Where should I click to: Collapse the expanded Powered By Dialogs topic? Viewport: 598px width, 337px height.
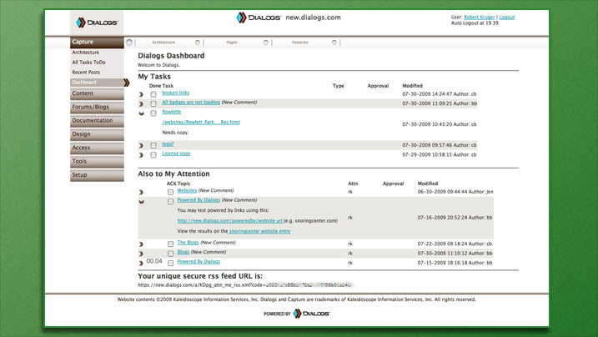(142, 202)
